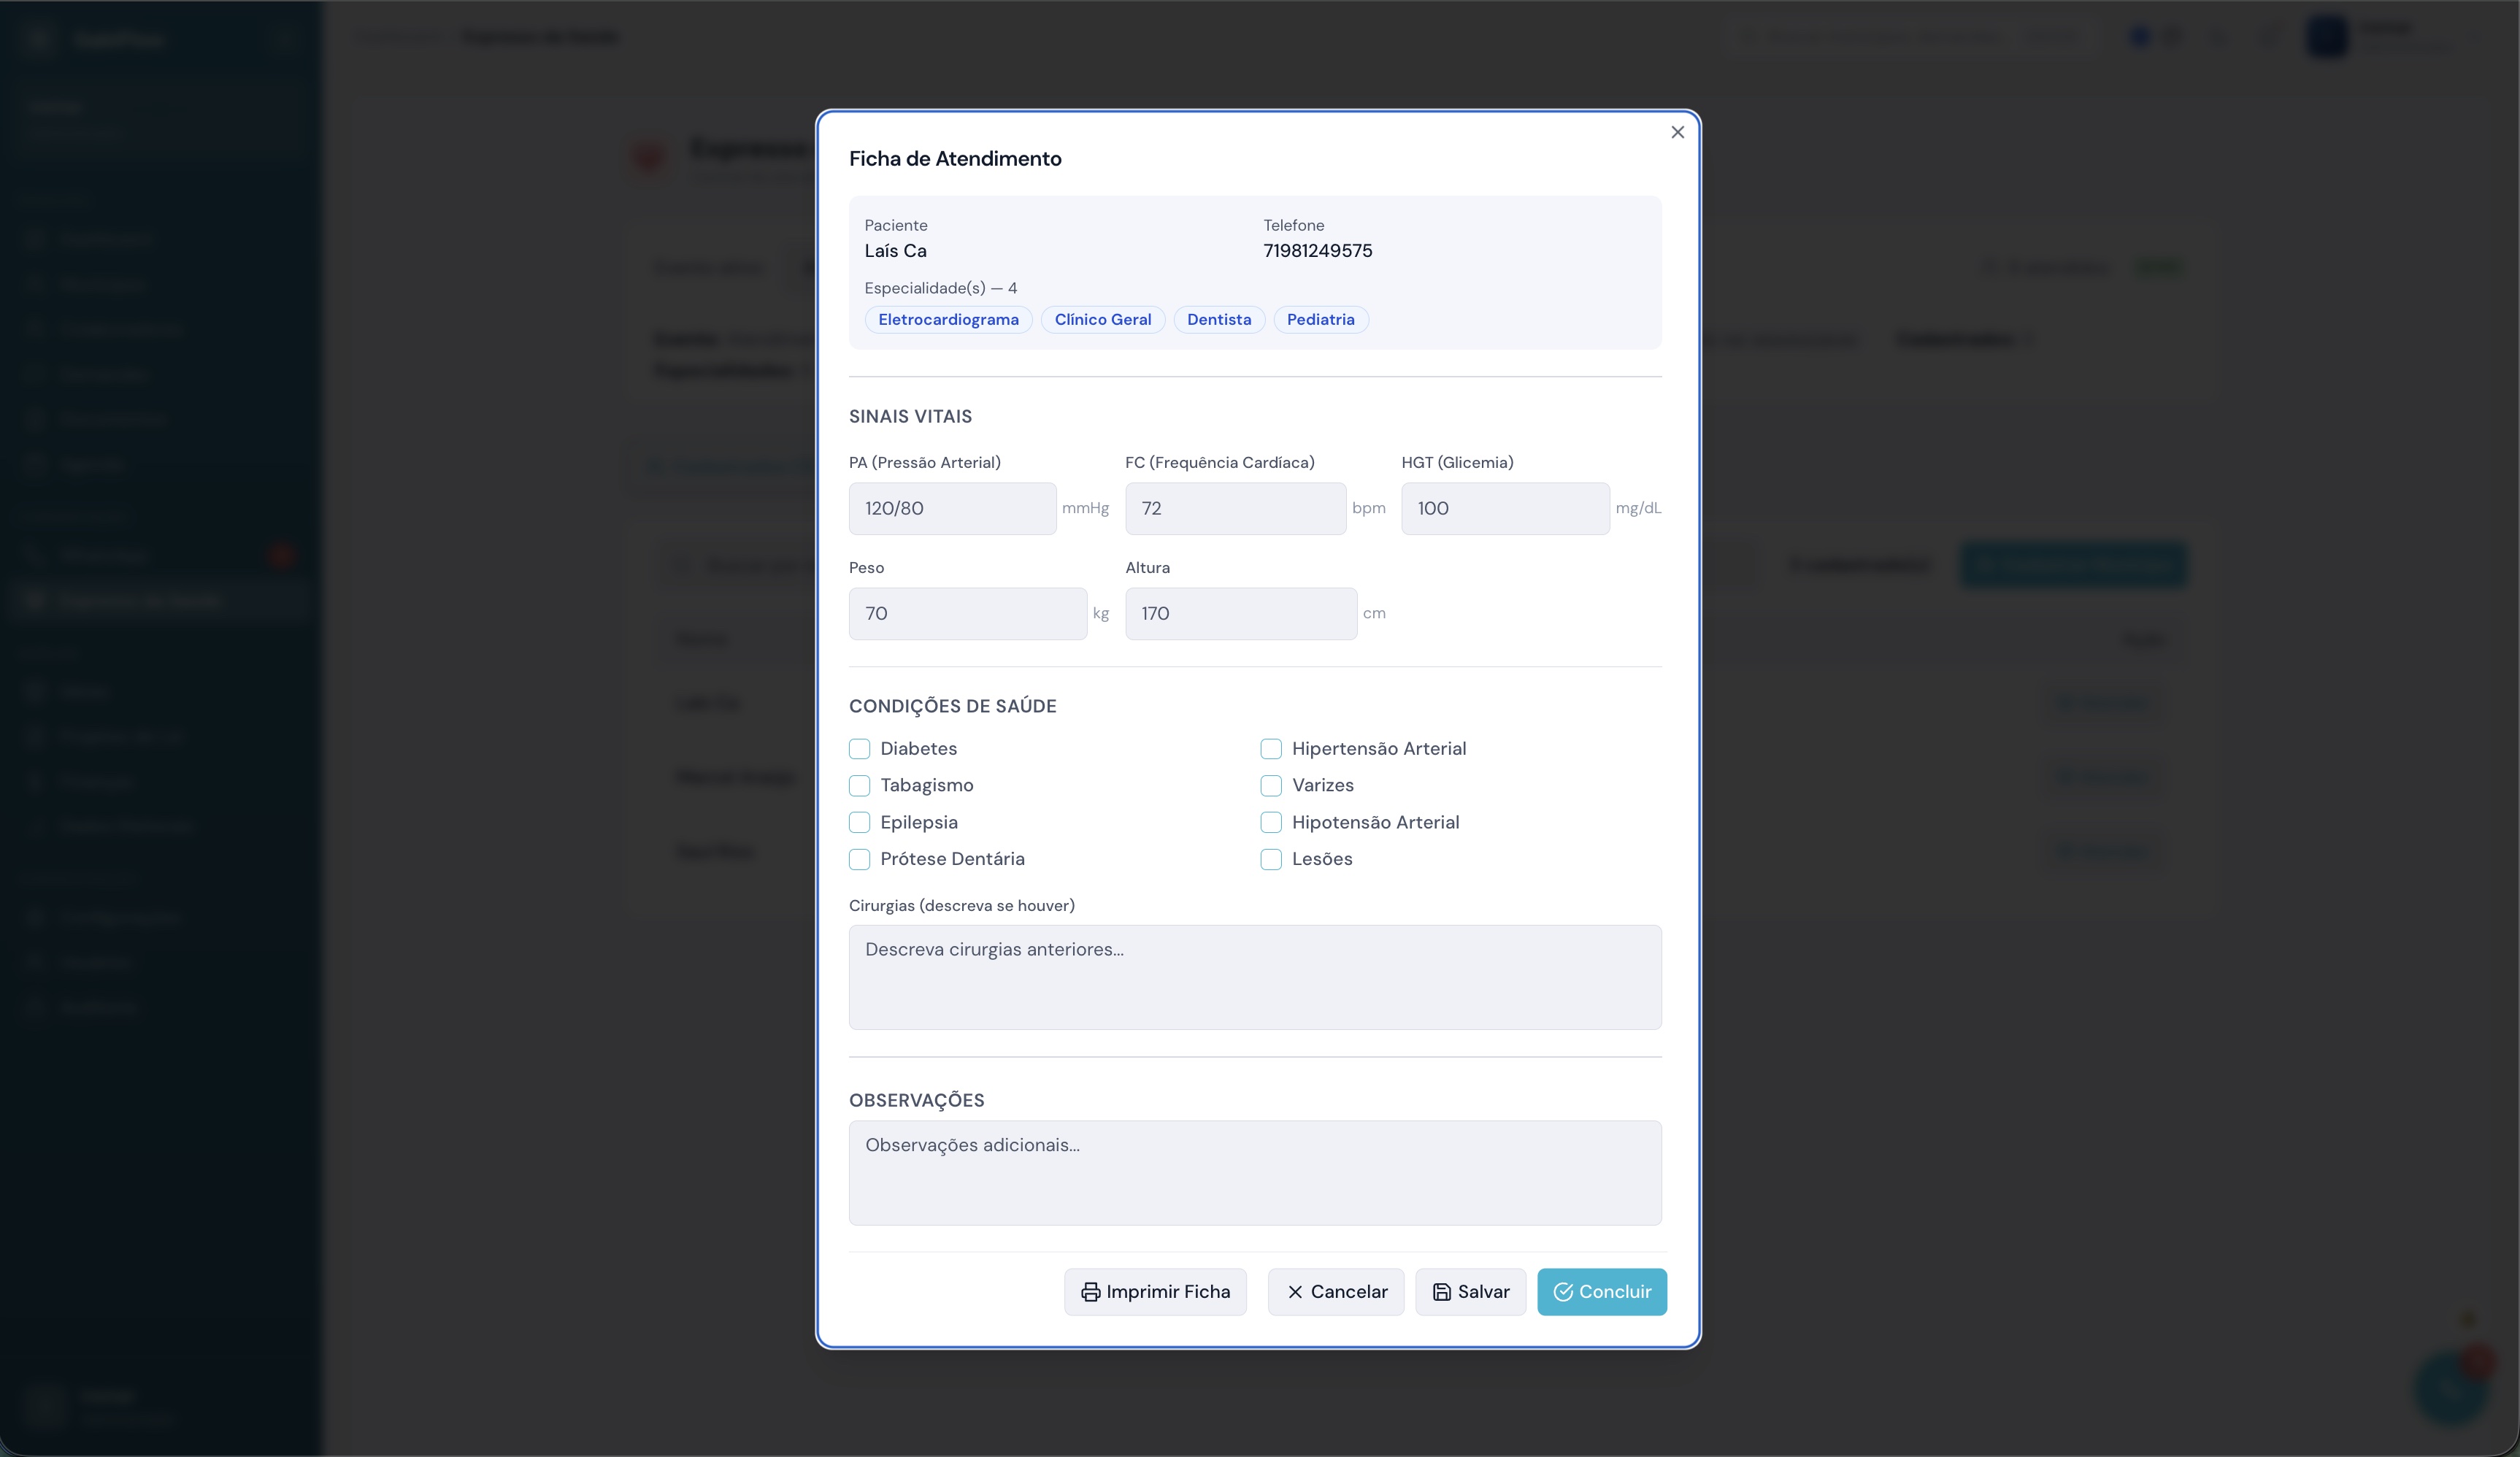Viewport: 2520px width, 1457px height.
Task: Click the chat bubble icon in the background page
Action: click(2450, 1387)
